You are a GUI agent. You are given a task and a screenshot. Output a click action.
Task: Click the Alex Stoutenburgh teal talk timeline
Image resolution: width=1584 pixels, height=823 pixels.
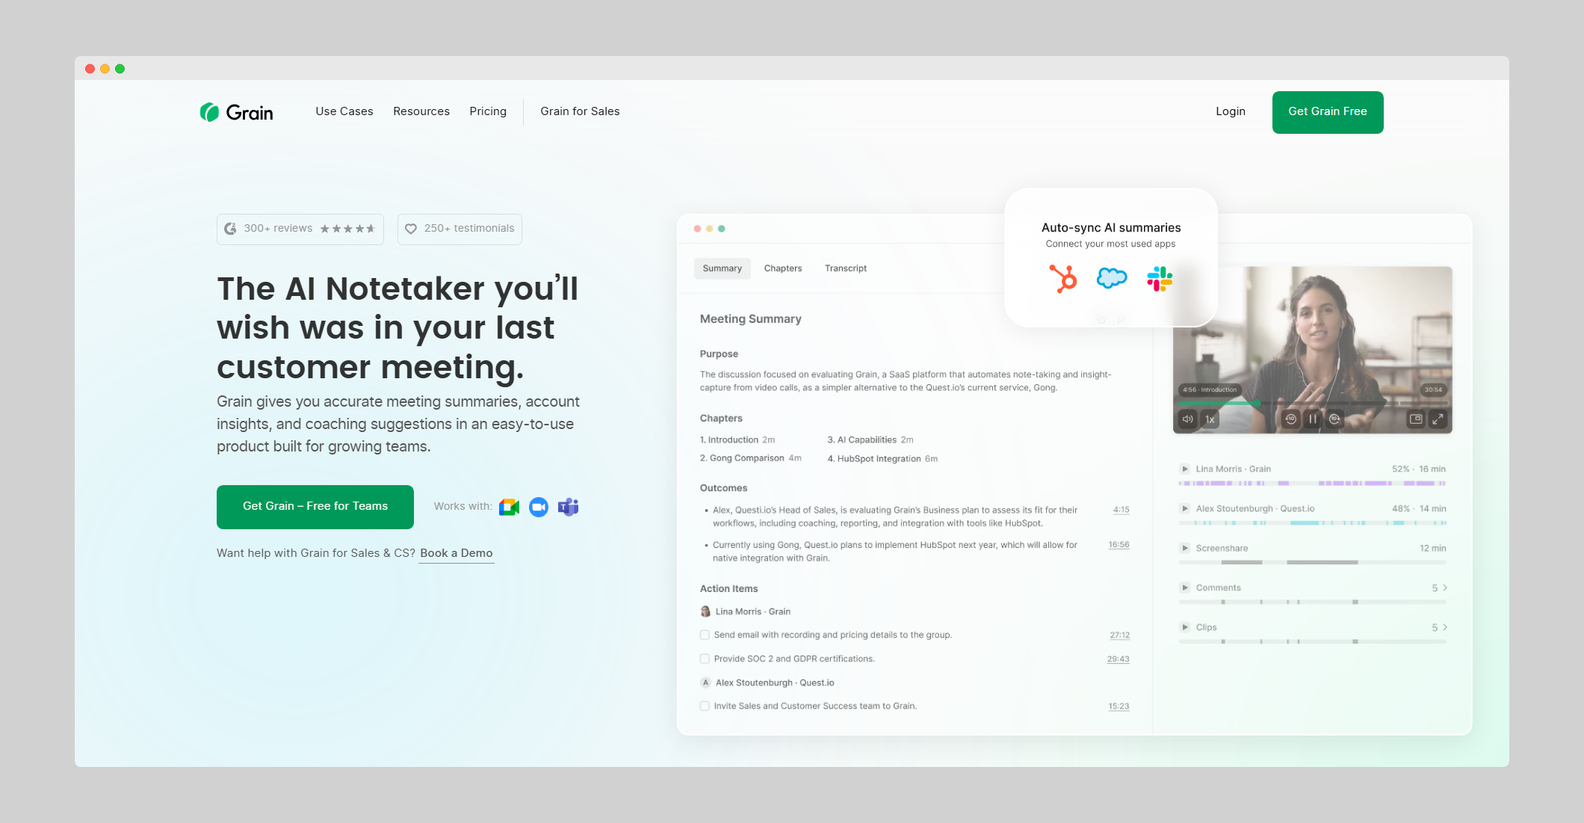(x=1313, y=523)
